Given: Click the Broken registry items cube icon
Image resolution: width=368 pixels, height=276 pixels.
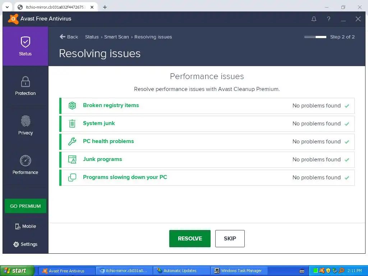Looking at the screenshot, I should coord(72,106).
